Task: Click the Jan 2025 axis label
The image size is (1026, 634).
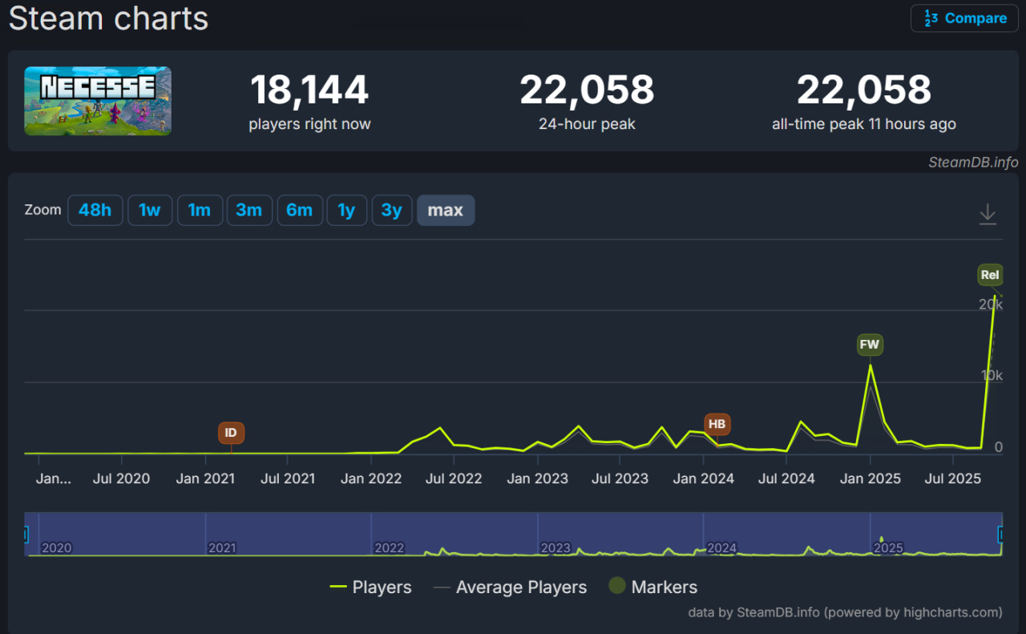Action: pos(870,479)
